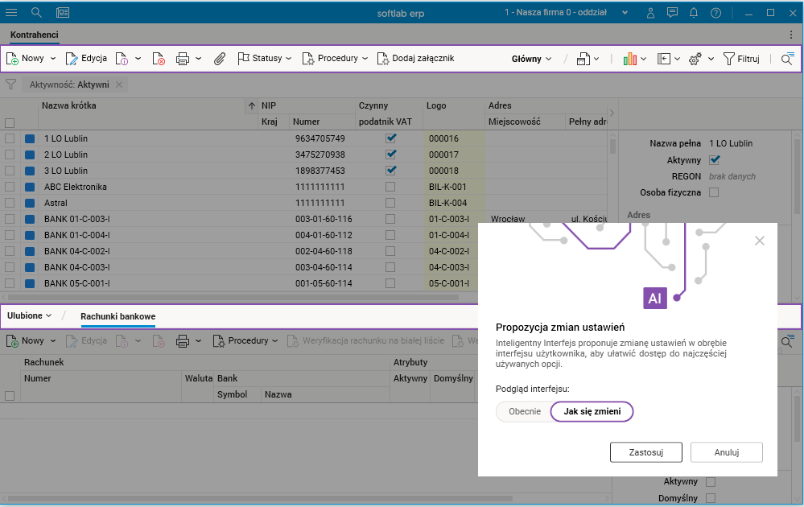Open the hamburger main menu
The height and width of the screenshot is (507, 804).
click(11, 12)
